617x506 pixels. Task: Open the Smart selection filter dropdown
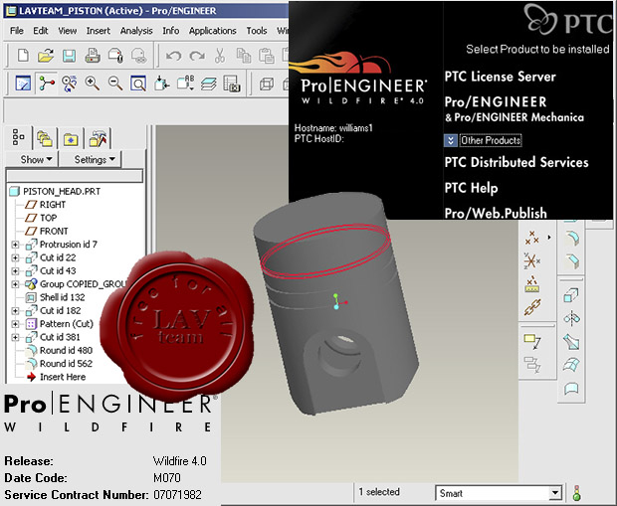(x=555, y=493)
